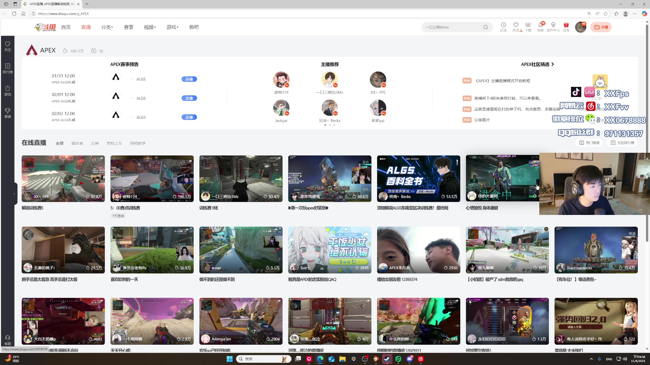Open a new browser tab

87,4
